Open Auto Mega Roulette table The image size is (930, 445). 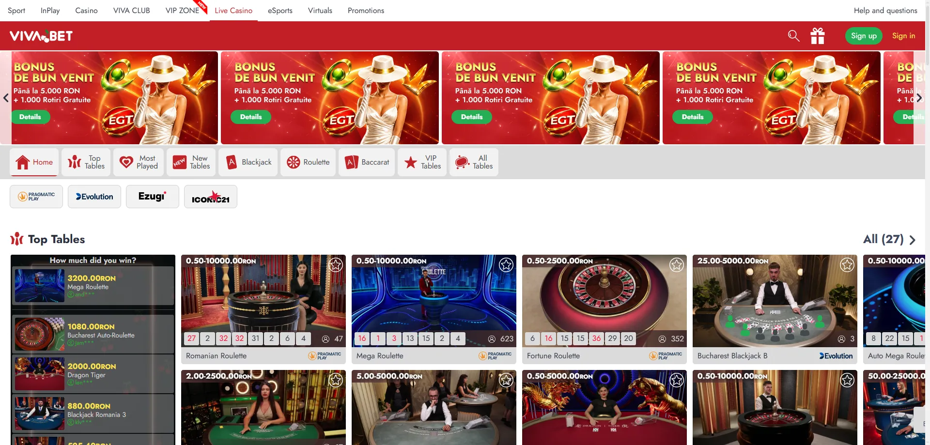[894, 309]
